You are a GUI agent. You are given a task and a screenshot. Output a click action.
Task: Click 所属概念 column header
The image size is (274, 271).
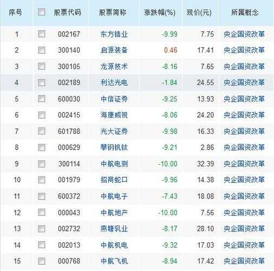pyautogui.click(x=245, y=12)
